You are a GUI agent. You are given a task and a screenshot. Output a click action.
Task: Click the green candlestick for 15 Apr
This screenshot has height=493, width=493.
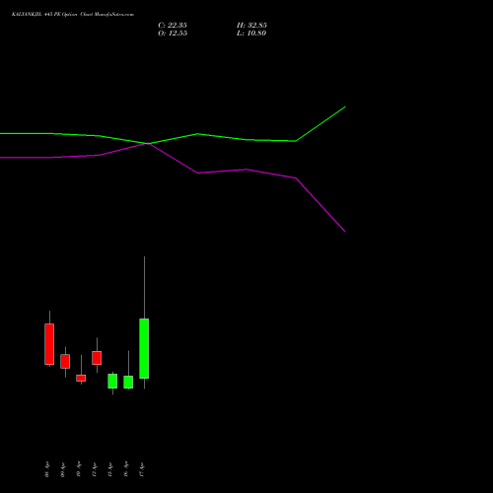(112, 381)
